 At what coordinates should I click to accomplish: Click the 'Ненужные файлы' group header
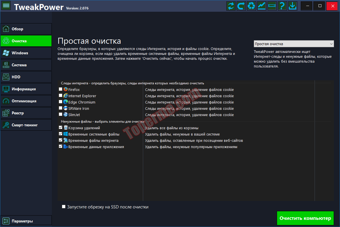tap(103, 122)
